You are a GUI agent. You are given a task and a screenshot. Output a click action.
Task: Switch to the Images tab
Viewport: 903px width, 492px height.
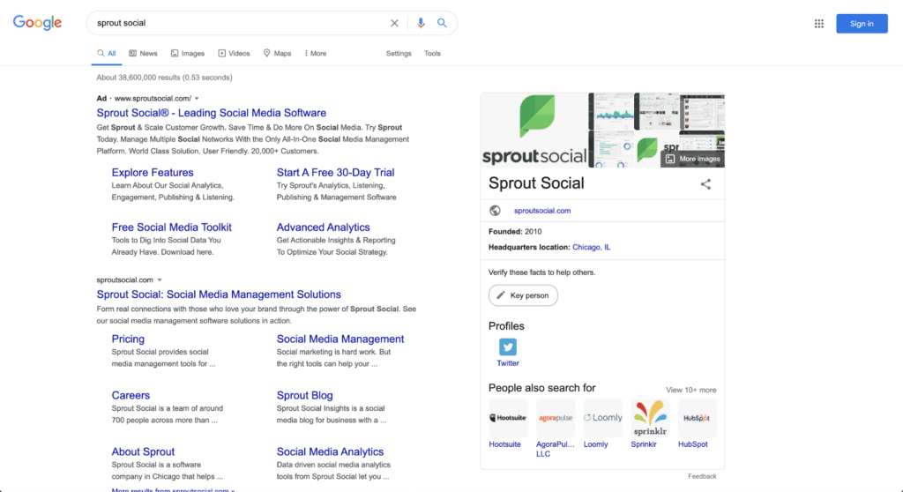188,54
